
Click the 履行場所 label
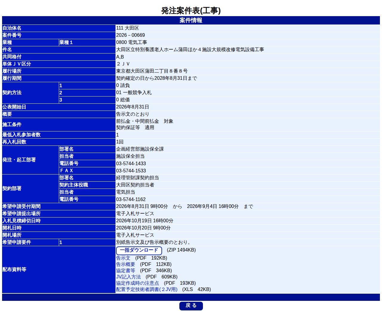pos(12,71)
